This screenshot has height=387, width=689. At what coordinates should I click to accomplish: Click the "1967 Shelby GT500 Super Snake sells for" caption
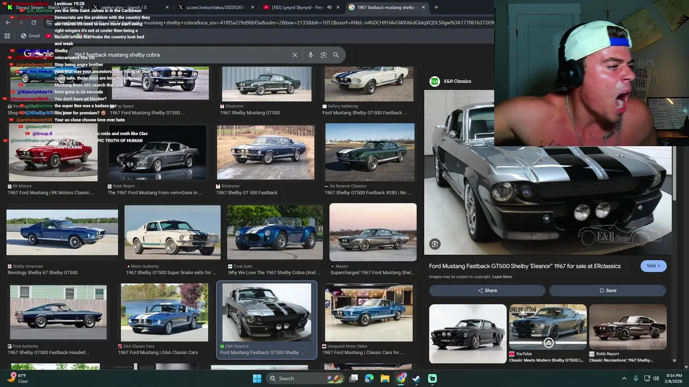(x=172, y=273)
